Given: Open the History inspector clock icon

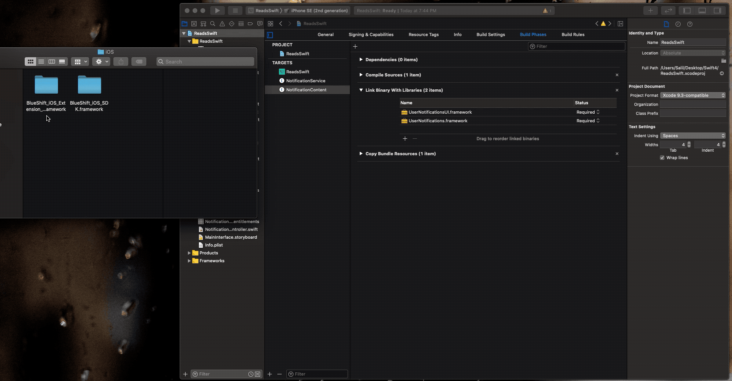Looking at the screenshot, I should [x=678, y=24].
